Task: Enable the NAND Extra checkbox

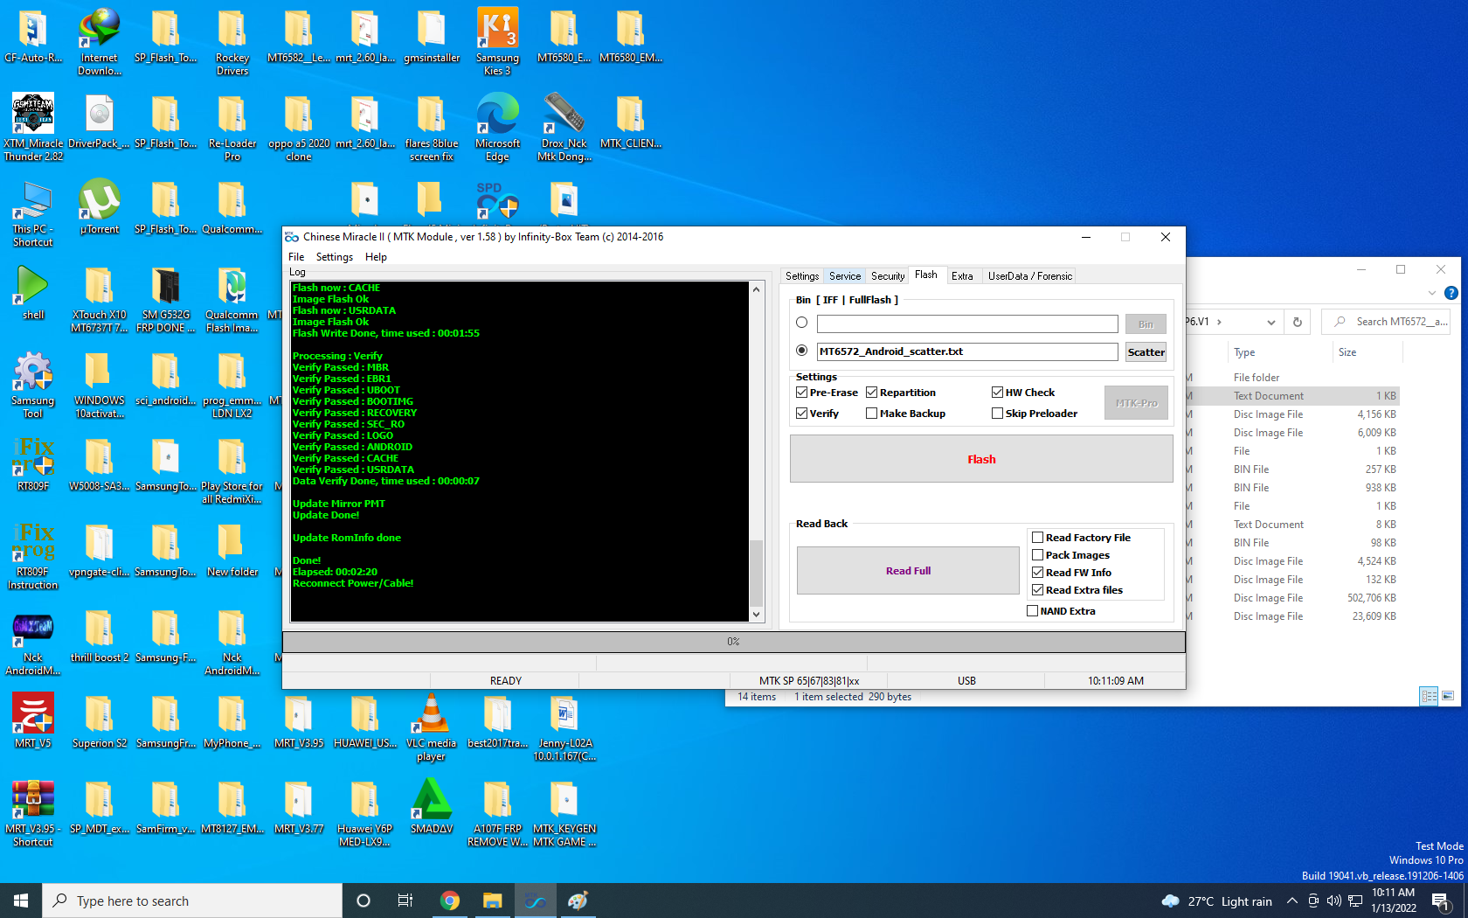Action: tap(1033, 611)
